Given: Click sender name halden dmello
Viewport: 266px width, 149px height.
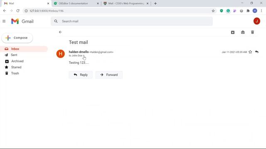Looking at the screenshot, I should pyautogui.click(x=79, y=52).
